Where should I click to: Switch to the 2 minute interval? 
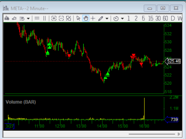(136, 19)
